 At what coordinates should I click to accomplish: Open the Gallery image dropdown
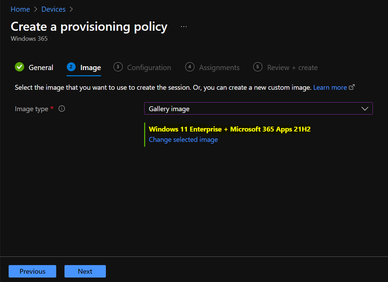pyautogui.click(x=258, y=108)
